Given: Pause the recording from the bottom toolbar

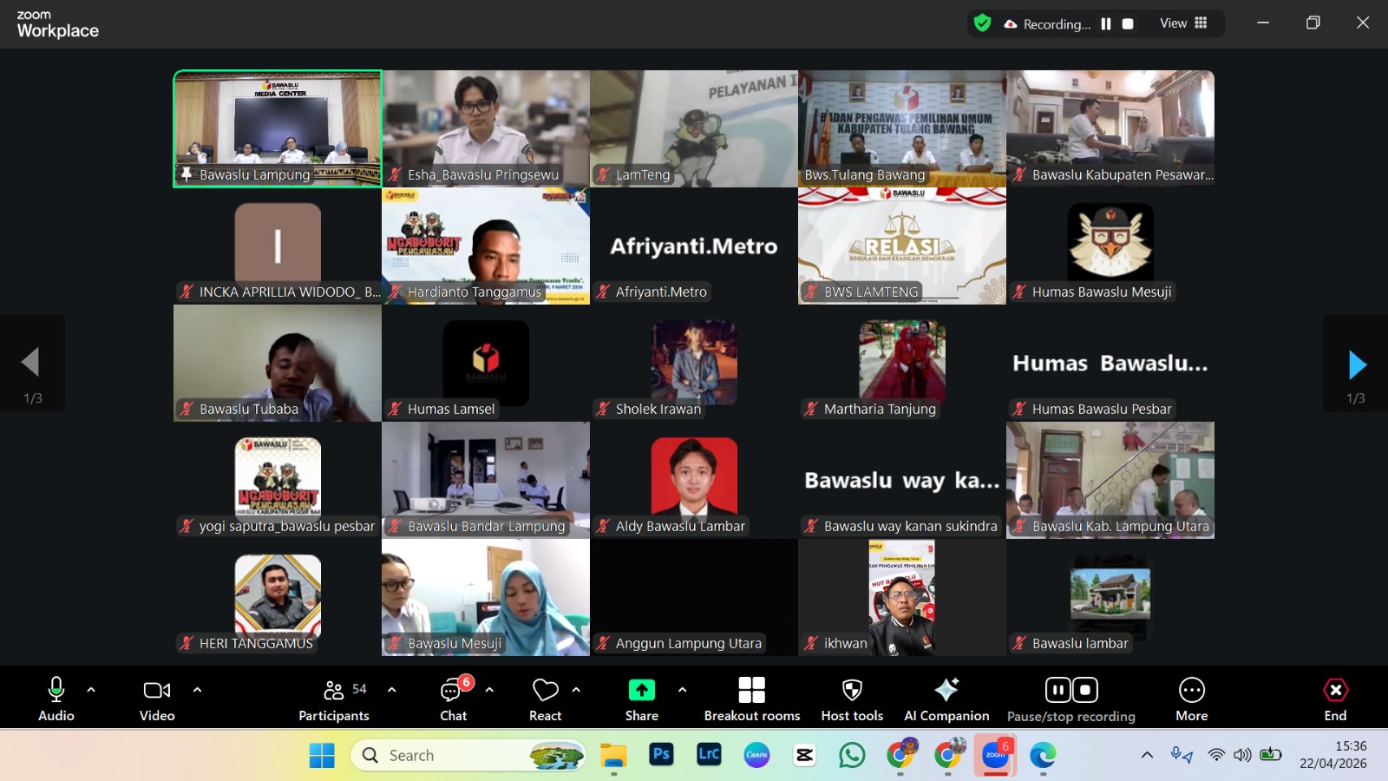Looking at the screenshot, I should (1057, 690).
